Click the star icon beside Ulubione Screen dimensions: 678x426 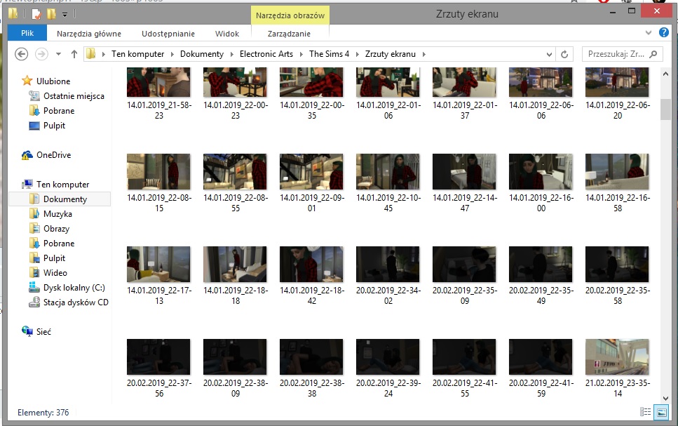tap(27, 81)
